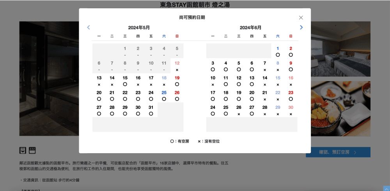
Task: Select June 24 on the calendar
Action: pos(213,110)
